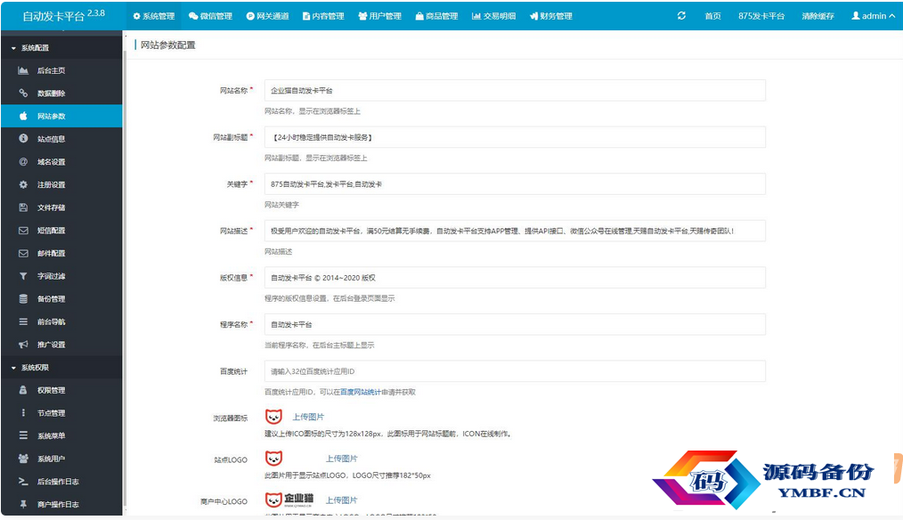Switch to 系统管理 top menu
Viewport: 903px width, 520px height.
coord(154,16)
